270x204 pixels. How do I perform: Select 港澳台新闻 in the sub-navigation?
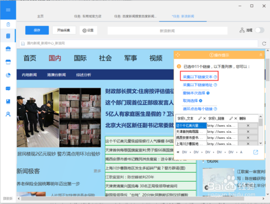click(57, 75)
